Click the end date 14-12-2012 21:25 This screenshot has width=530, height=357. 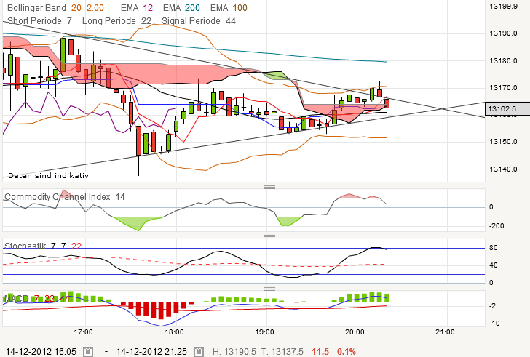pos(151,352)
